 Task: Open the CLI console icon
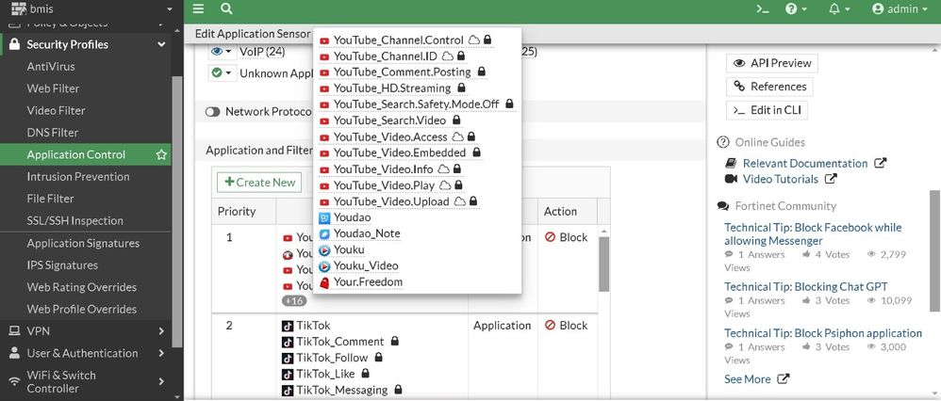point(763,8)
